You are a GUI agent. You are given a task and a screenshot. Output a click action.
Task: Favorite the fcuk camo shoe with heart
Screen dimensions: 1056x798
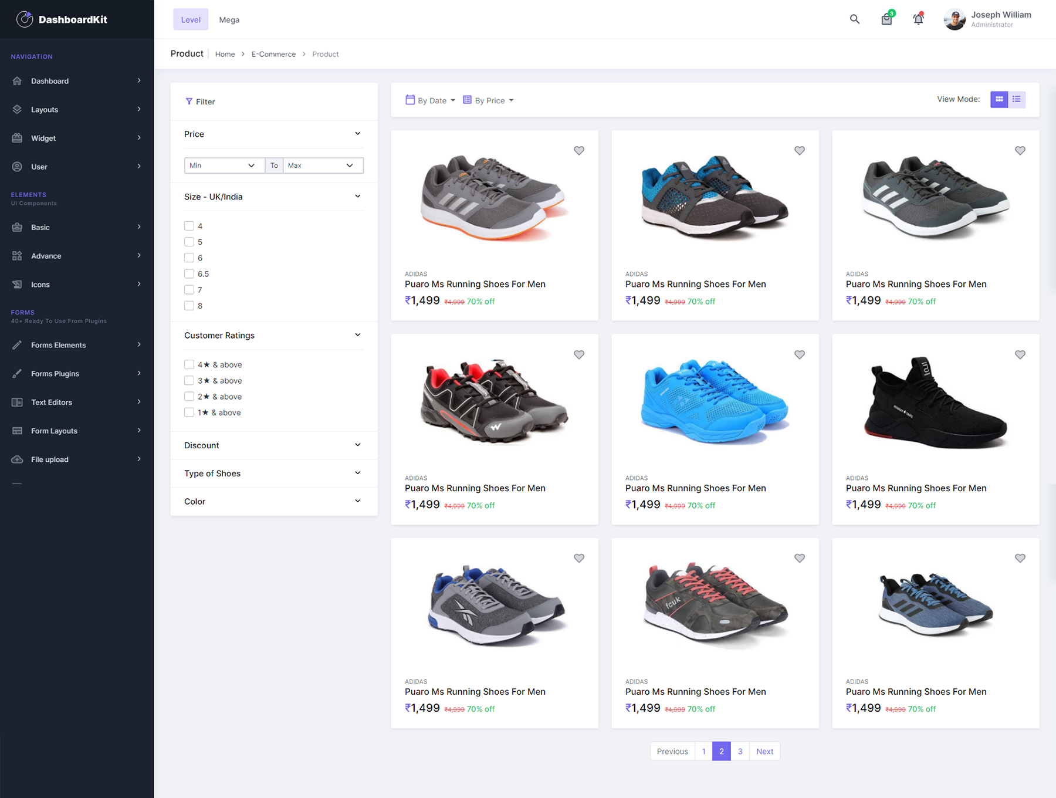tap(800, 558)
